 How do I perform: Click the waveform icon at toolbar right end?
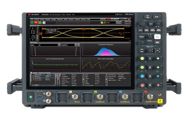(129, 22)
